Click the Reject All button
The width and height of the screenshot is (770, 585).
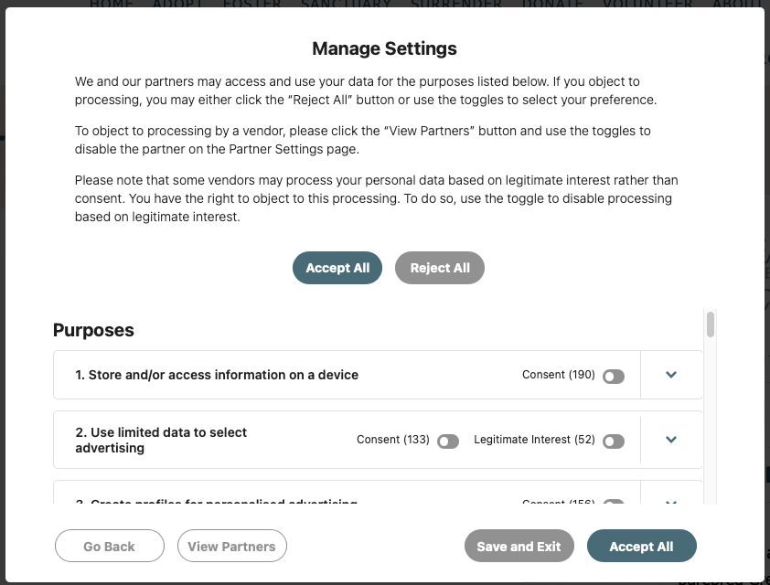pos(440,268)
